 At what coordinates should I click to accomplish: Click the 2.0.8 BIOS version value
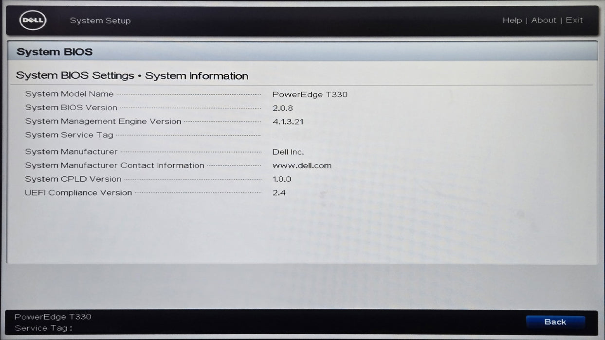(x=283, y=108)
